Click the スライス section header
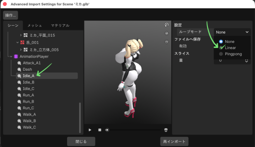The width and height of the screenshot is (255, 147). [182, 53]
